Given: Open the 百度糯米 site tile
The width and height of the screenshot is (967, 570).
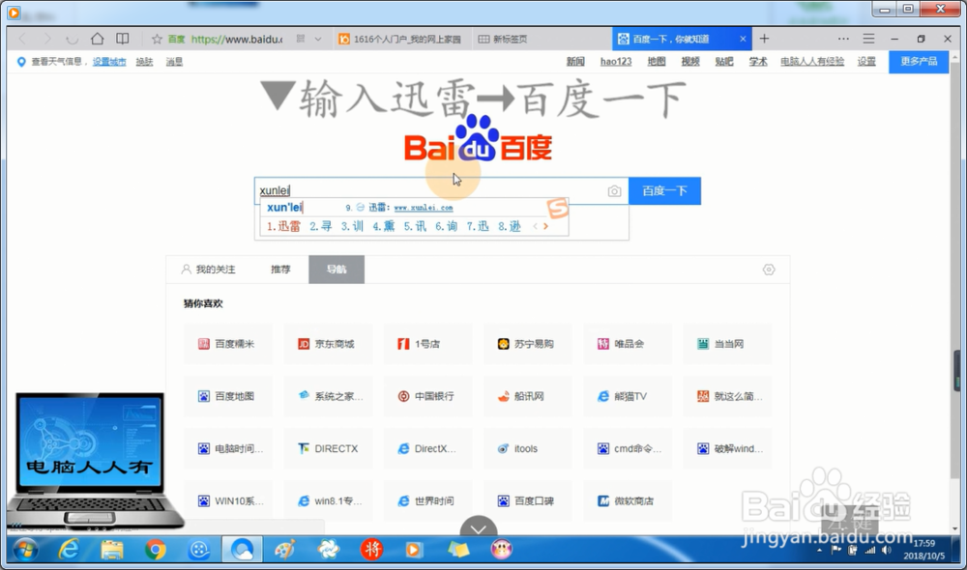Looking at the screenshot, I should pos(229,344).
